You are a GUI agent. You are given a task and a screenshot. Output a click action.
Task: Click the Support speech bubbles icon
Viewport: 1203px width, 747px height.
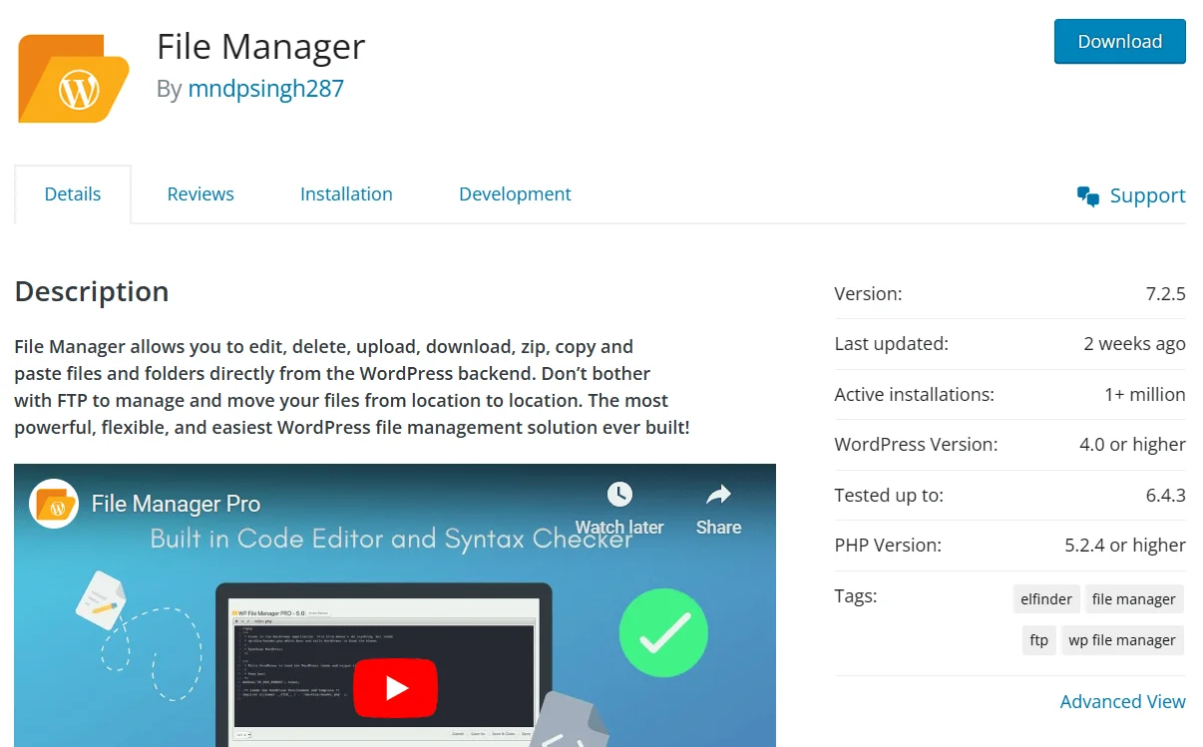pyautogui.click(x=1088, y=195)
